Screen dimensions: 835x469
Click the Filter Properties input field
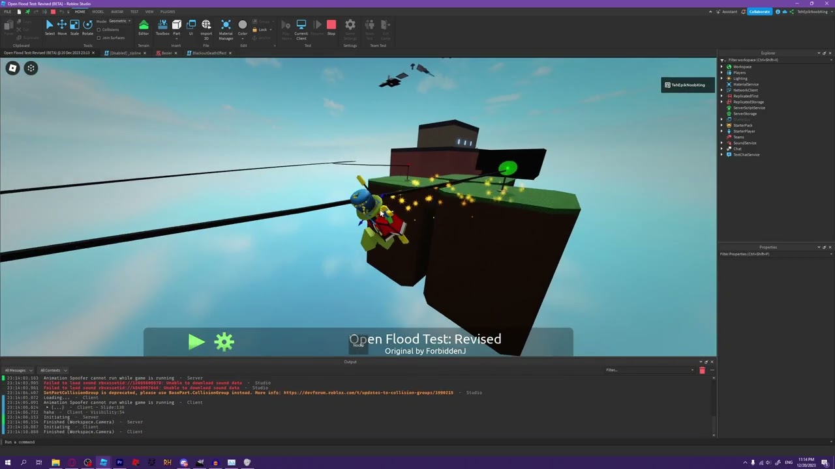(x=776, y=254)
